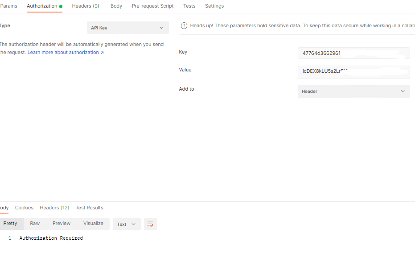Go to the Body request tab
The image size is (415, 254).
click(116, 6)
